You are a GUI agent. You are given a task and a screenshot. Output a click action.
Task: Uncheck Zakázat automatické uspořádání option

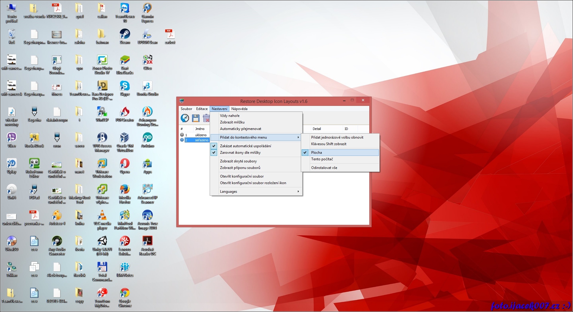245,146
